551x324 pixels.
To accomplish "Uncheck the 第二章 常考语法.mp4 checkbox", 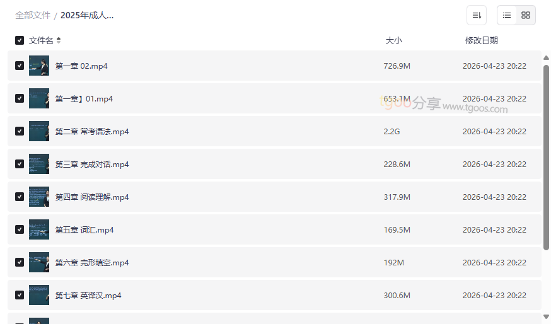I will pos(20,131).
